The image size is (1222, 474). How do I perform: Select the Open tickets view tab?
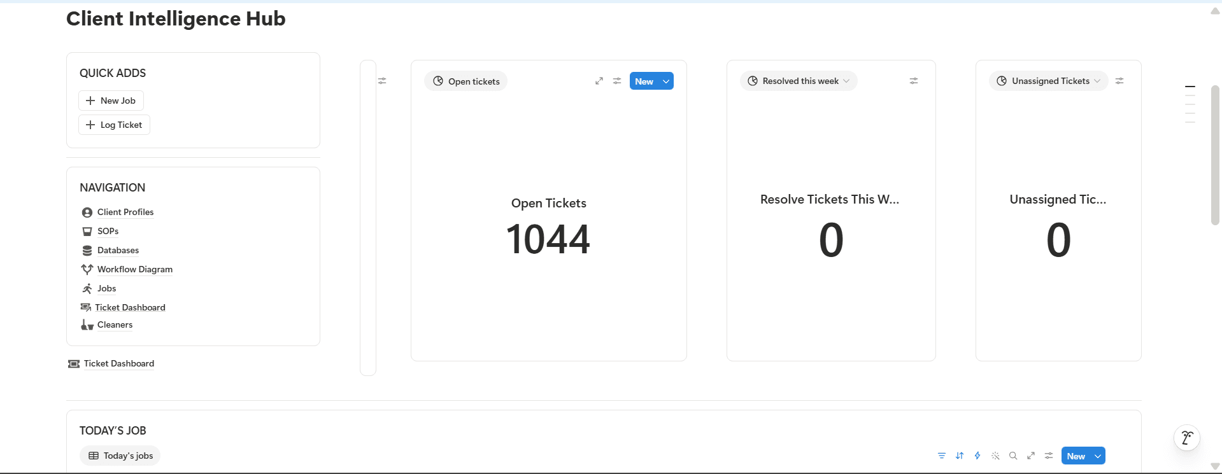pyautogui.click(x=466, y=81)
